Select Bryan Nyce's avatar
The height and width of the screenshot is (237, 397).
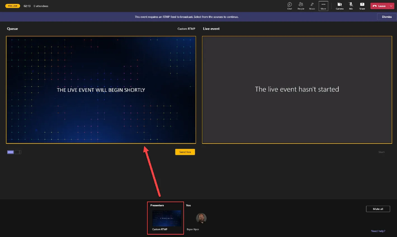point(201,218)
